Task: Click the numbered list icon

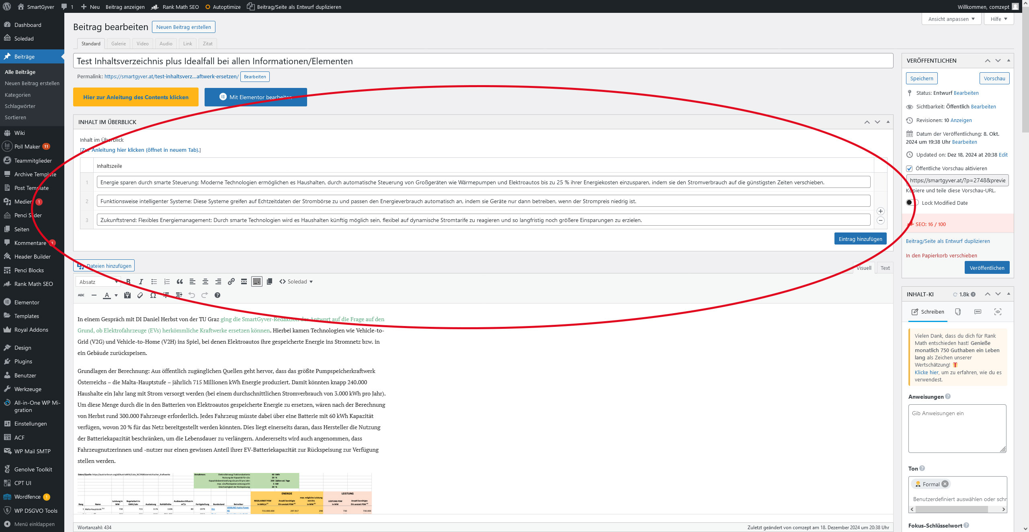Action: pyautogui.click(x=167, y=282)
